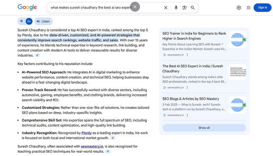Click 'AI-Powered SEO Approach:' heading

44,72
